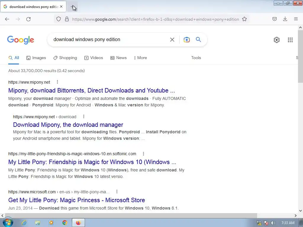Open Windows Explorer from taskbar

[x=38, y=223]
